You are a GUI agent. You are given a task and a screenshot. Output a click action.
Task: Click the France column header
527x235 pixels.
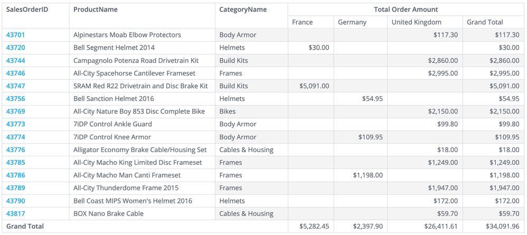point(302,22)
